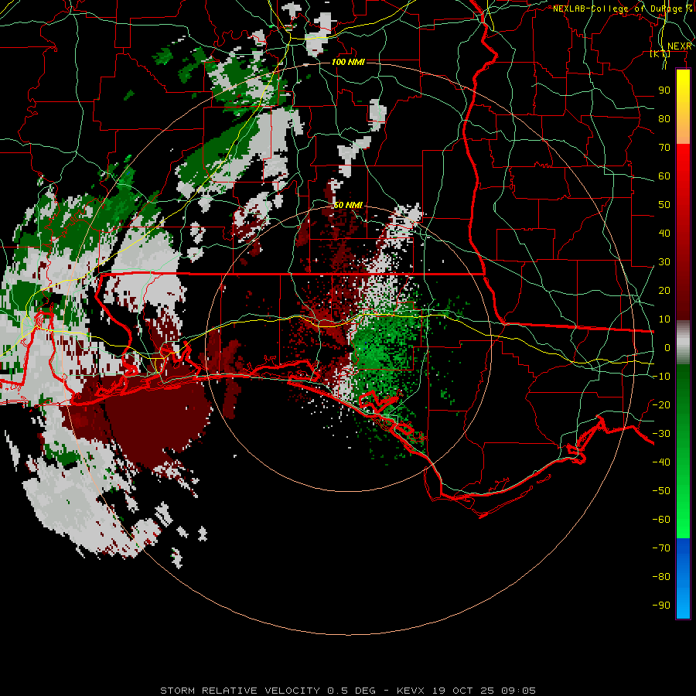Click the 70 value on velocity scale
Screen dimensions: 696x696
pyautogui.click(x=664, y=148)
